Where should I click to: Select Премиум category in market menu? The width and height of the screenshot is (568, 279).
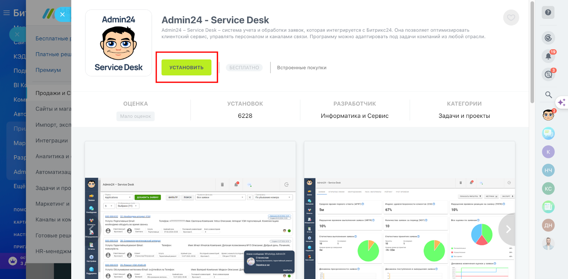48,70
